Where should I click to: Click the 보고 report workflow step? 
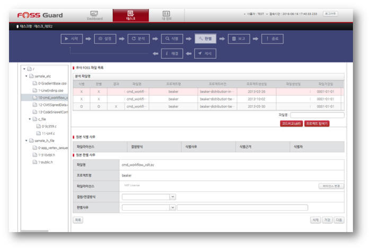[242, 39]
